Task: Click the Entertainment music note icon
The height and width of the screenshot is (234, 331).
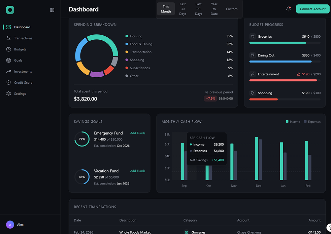Action: pos(253,74)
